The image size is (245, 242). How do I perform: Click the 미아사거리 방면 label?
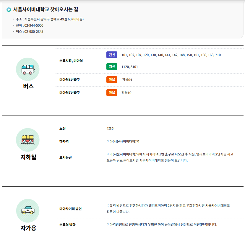(70, 209)
